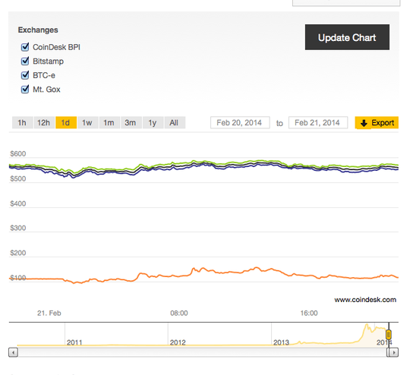Open the Feb 20, 2014 start date field
Screen dimensions: 410x375
tap(240, 123)
